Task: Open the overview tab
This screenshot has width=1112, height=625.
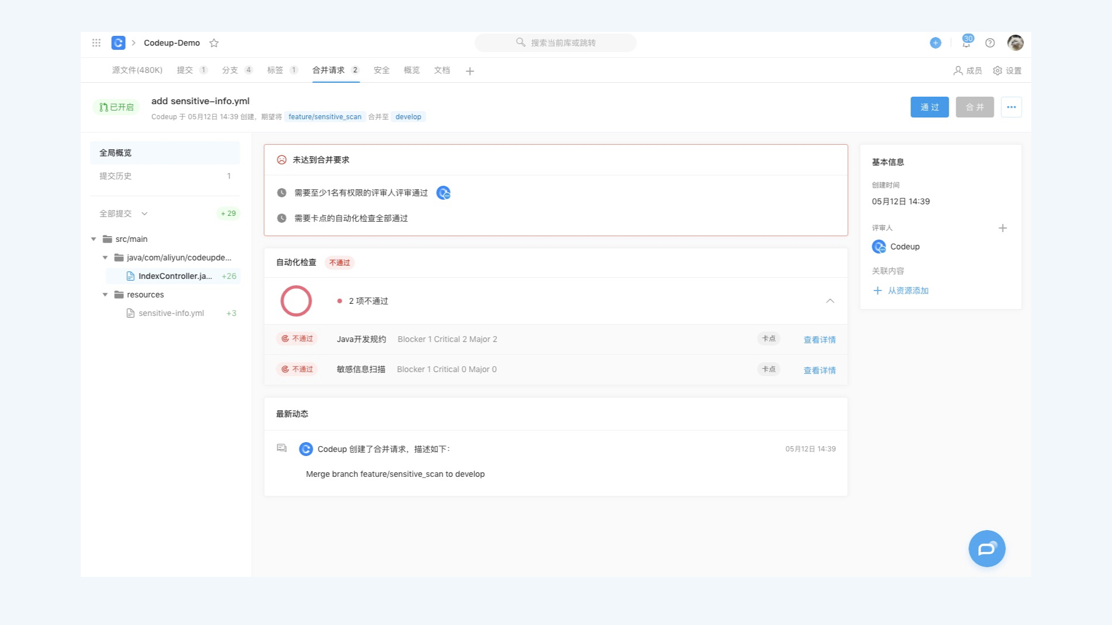Action: tap(412, 70)
